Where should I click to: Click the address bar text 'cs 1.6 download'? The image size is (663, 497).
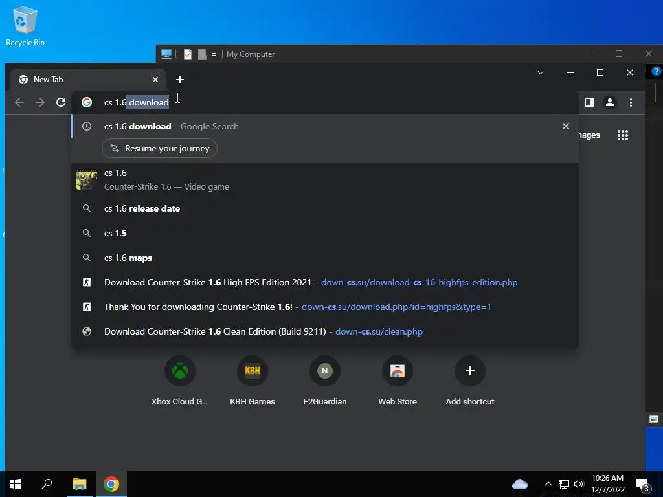coord(137,102)
